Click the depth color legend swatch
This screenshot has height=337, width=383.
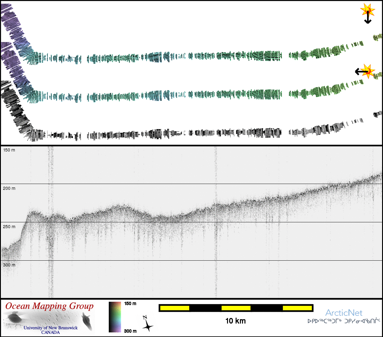coord(115,317)
